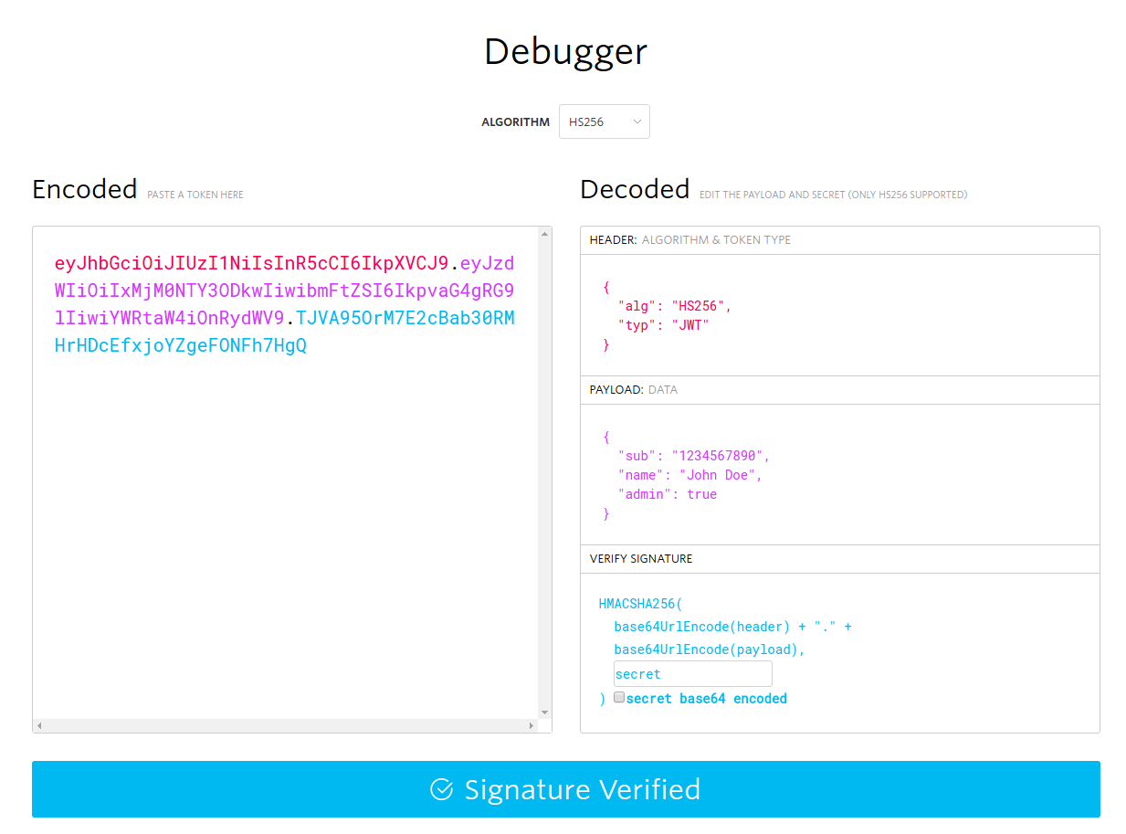1126x834 pixels.
Task: Click the "name": "John Doe" payload line
Action: pos(689,475)
